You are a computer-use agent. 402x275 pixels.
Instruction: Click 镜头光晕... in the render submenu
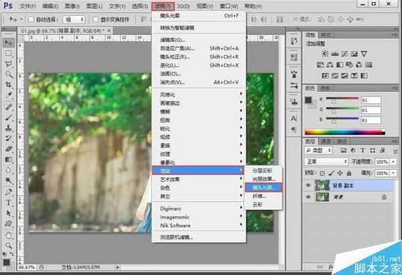(263, 187)
